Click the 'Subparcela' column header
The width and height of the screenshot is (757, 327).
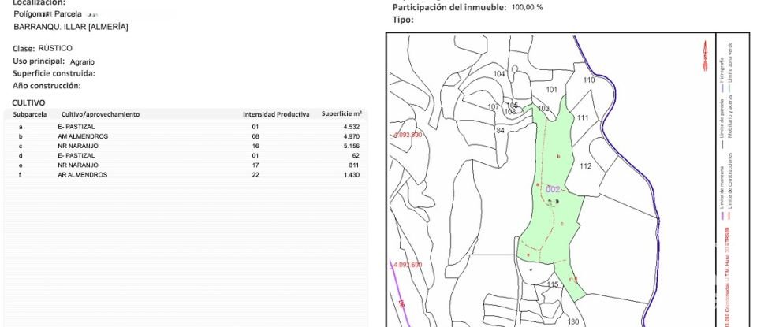tap(30, 114)
